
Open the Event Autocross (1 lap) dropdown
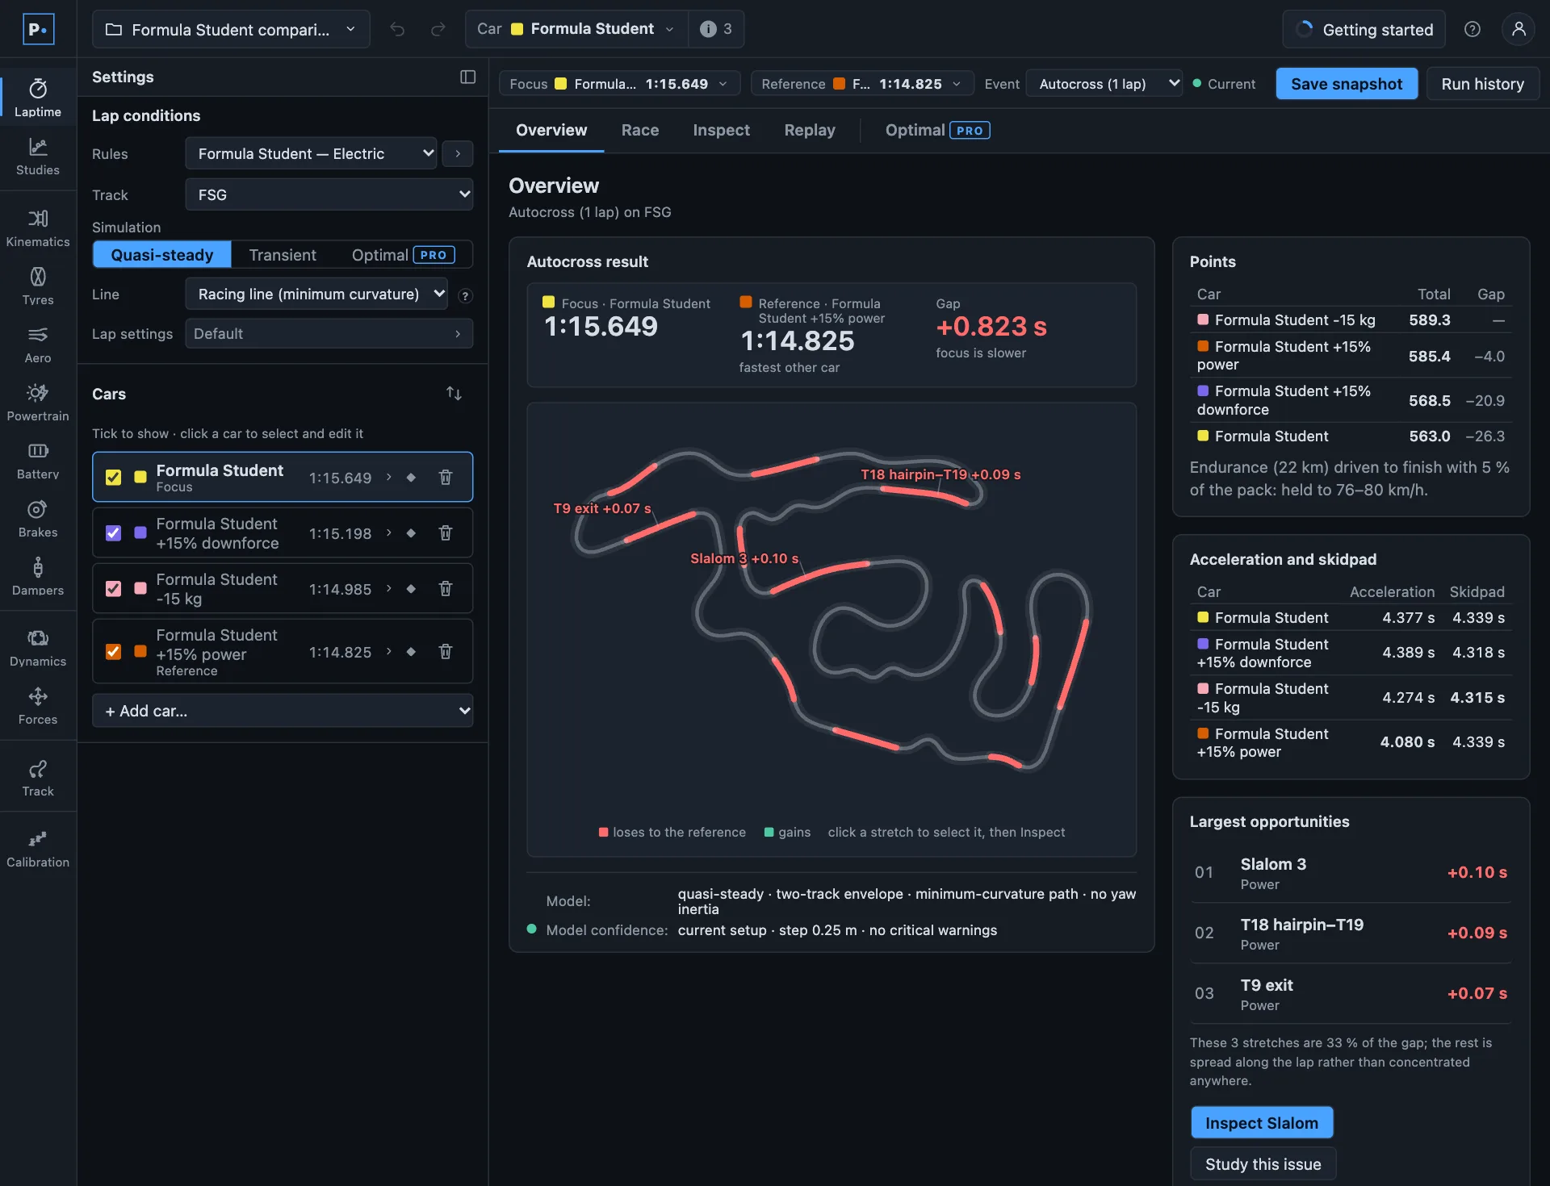click(1104, 84)
